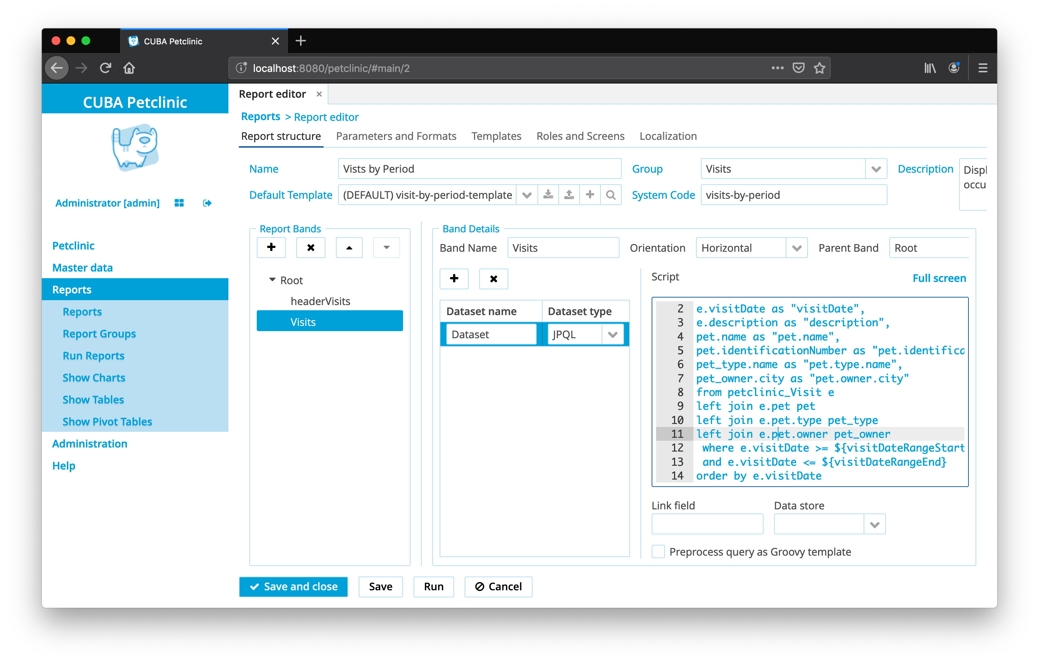Open the Orientation dropdown
The image size is (1039, 663).
pos(796,248)
